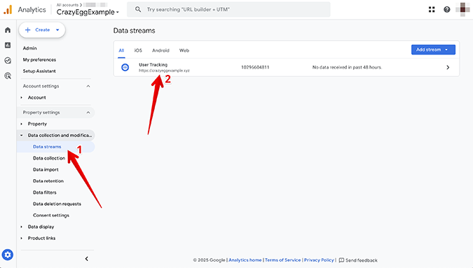Open Data streams in sidebar

pos(47,147)
